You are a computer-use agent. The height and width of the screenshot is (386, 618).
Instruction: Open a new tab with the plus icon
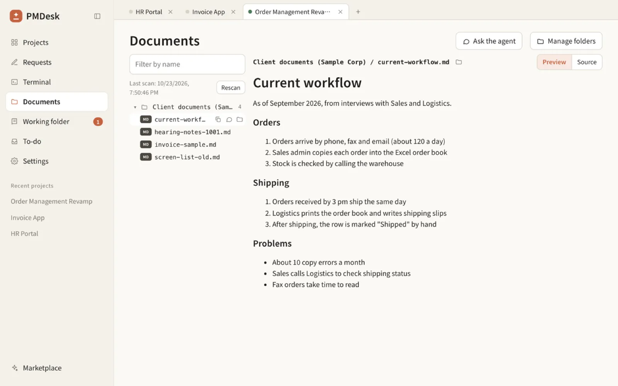(358, 12)
